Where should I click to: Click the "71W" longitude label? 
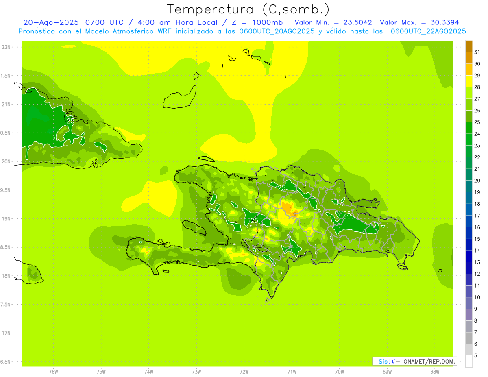point(292,372)
